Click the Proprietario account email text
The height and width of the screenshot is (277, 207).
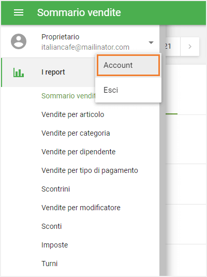[85, 47]
